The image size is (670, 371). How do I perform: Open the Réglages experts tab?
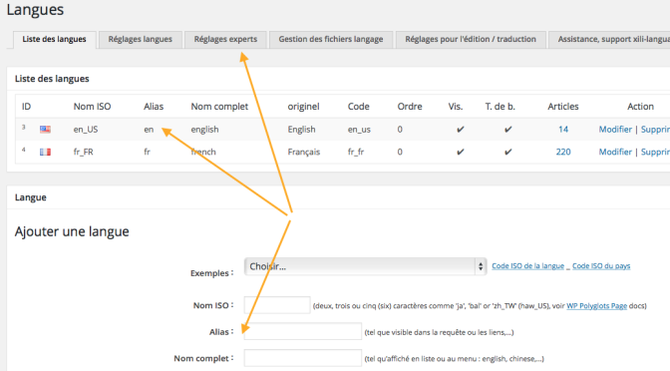(x=225, y=39)
